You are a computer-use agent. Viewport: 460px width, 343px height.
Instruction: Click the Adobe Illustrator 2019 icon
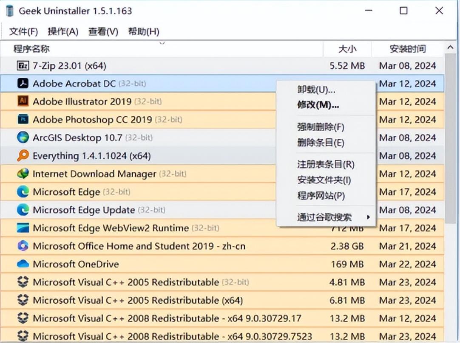click(23, 101)
